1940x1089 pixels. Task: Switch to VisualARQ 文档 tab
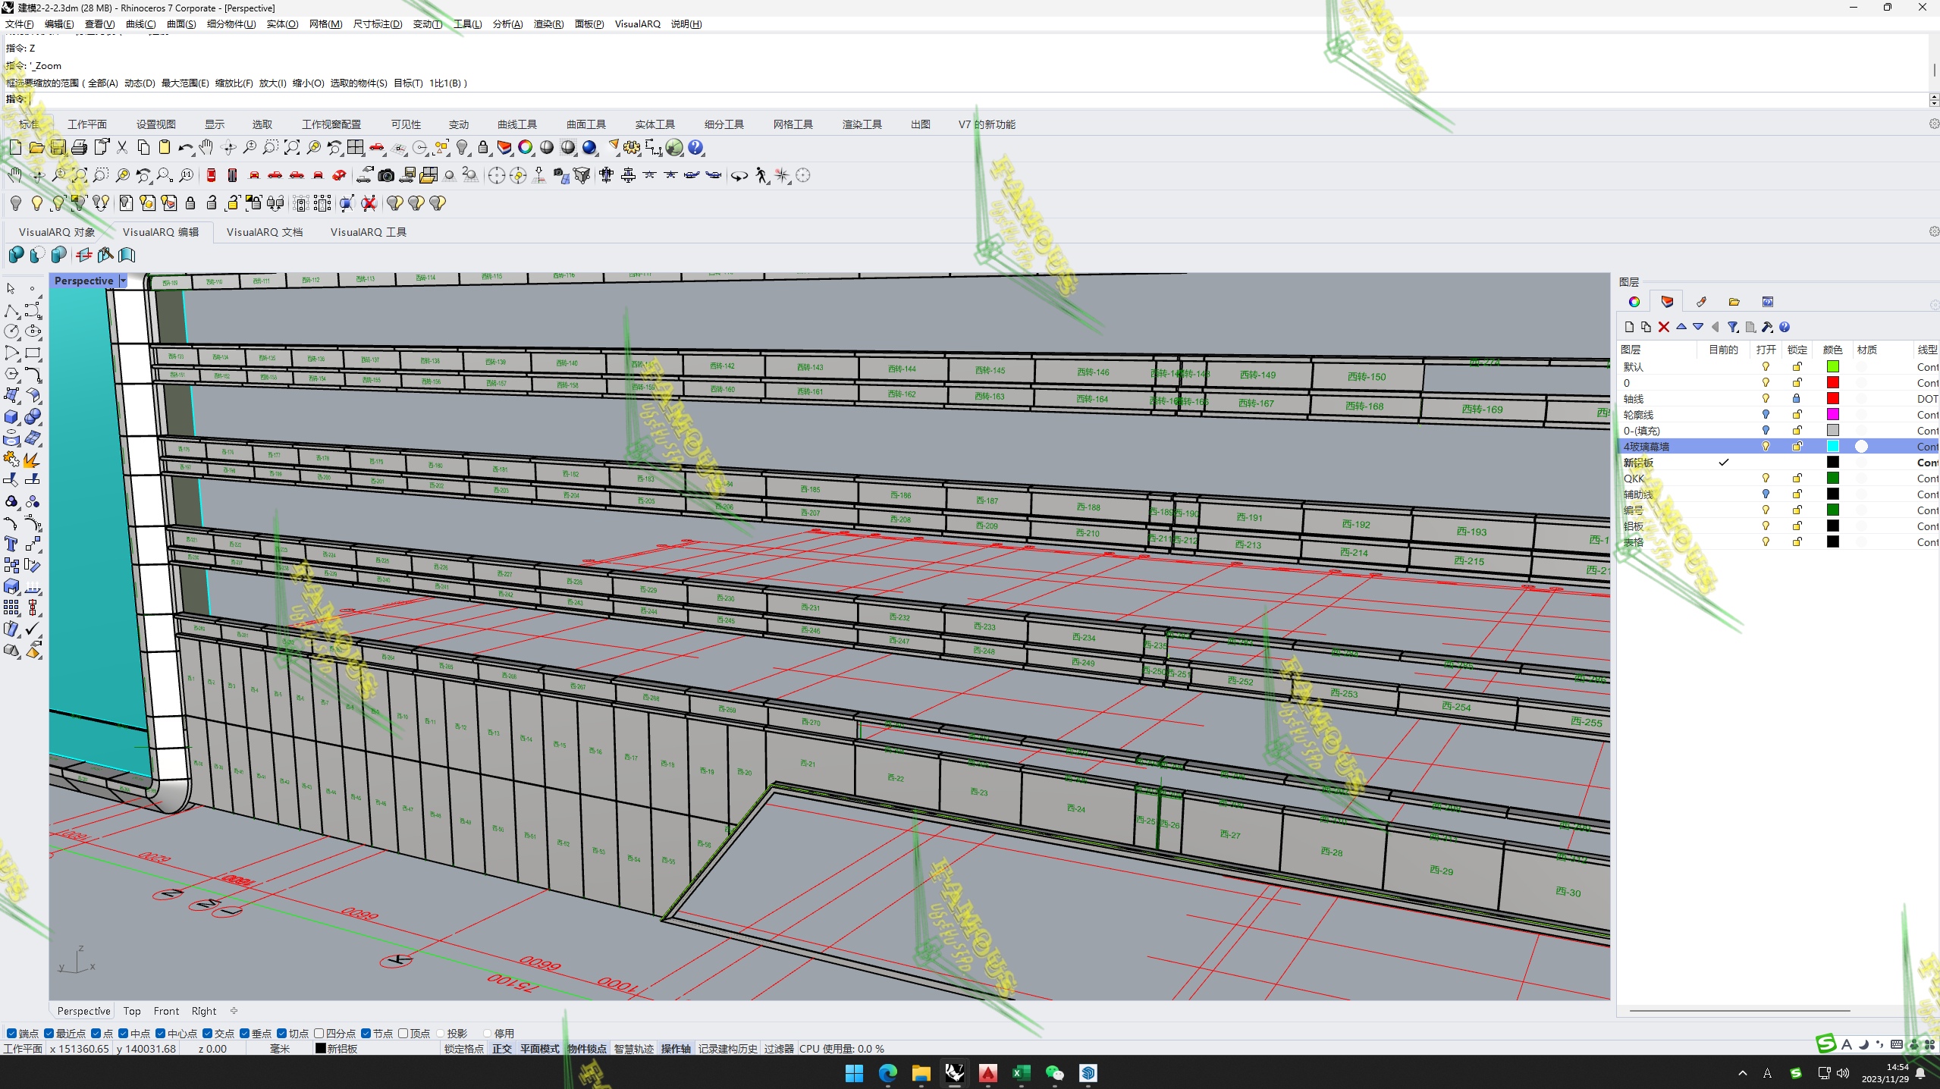click(x=265, y=232)
